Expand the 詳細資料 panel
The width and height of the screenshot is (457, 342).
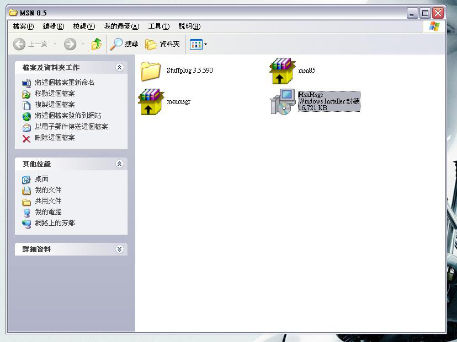(x=120, y=249)
